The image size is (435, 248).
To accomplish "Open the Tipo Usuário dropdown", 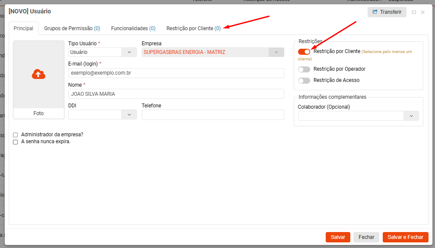I will tap(129, 52).
